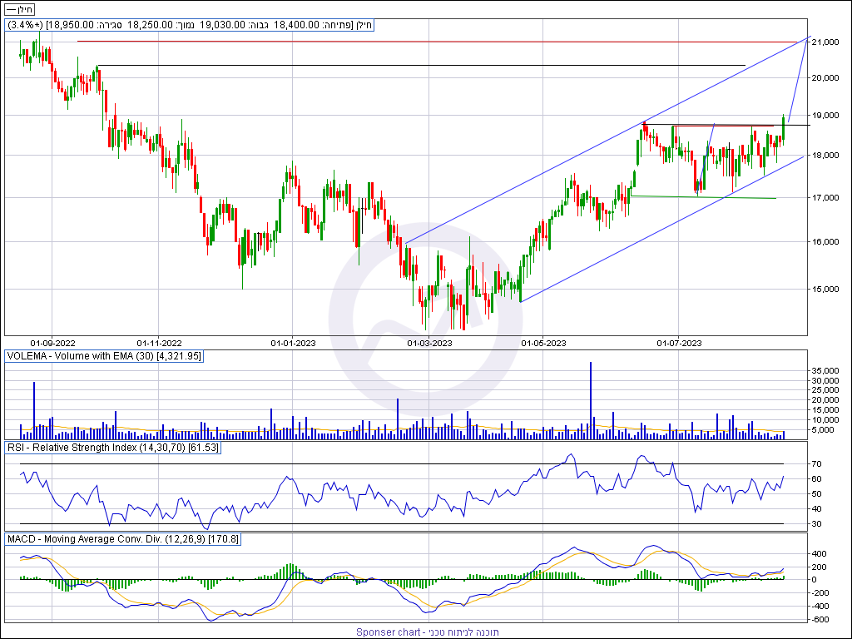Image resolution: width=852 pixels, height=639 pixels.
Task: Click the 50 label on RSI axis
Action: (816, 494)
